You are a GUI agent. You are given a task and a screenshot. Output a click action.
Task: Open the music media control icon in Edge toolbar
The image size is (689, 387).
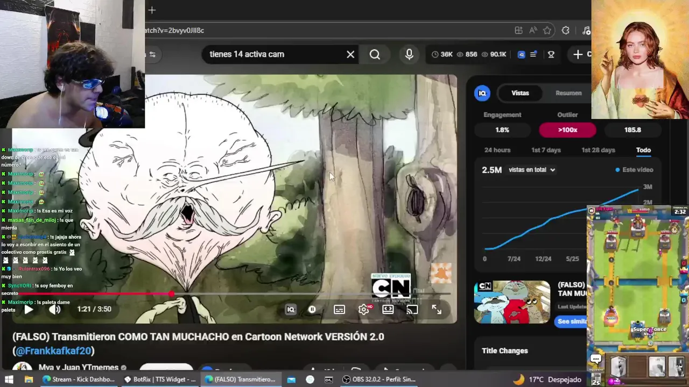[586, 31]
